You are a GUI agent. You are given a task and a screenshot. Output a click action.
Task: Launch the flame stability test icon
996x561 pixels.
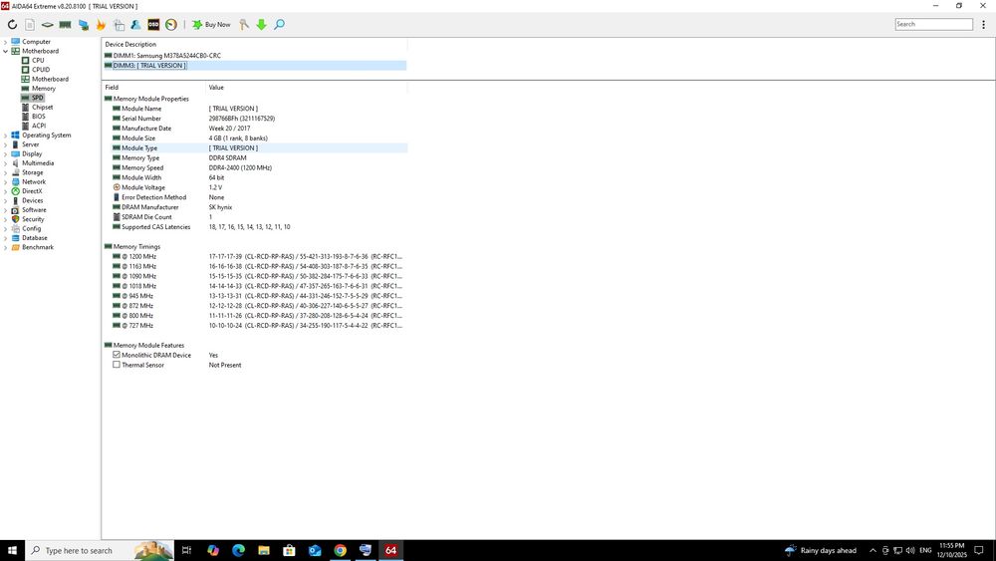[x=101, y=25]
